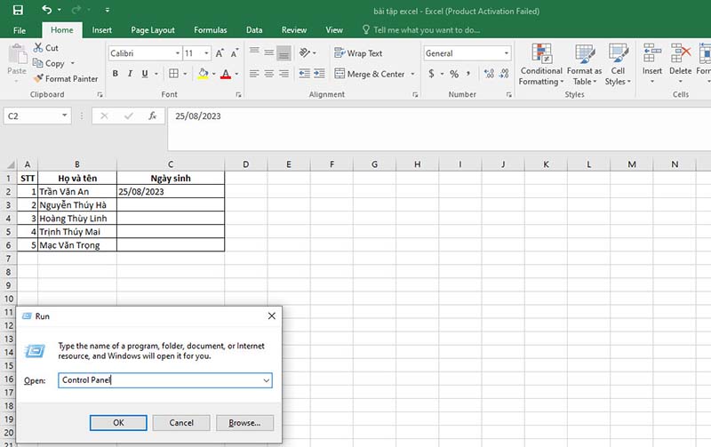Switch to the View tab
Image resolution: width=711 pixels, height=447 pixels.
click(x=334, y=30)
